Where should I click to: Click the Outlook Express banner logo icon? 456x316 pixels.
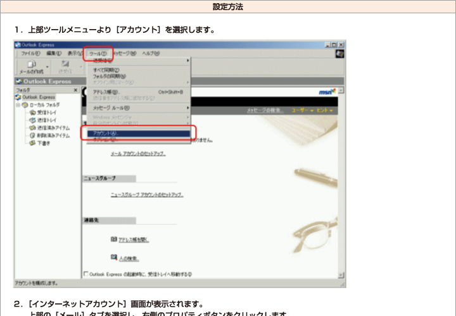(19, 82)
